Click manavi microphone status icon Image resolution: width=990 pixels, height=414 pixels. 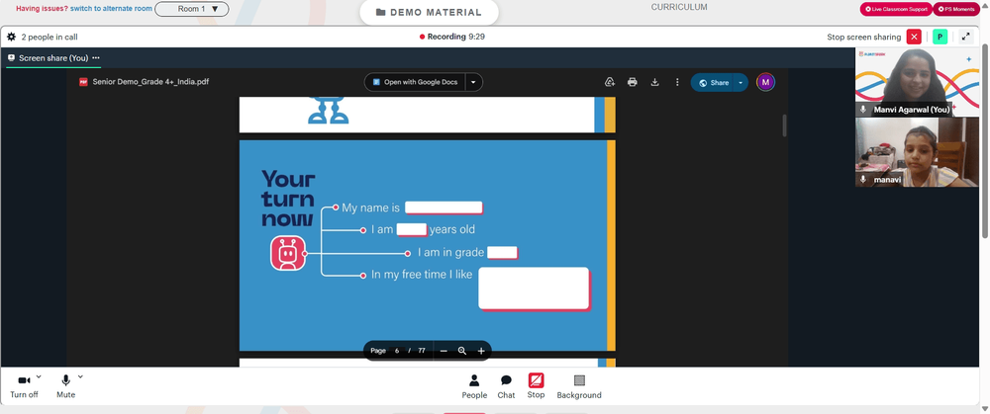(x=863, y=180)
